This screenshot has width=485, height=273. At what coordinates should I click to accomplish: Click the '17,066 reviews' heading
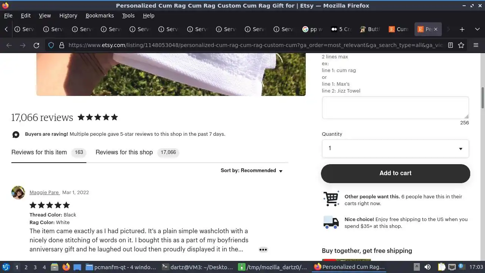(x=42, y=118)
